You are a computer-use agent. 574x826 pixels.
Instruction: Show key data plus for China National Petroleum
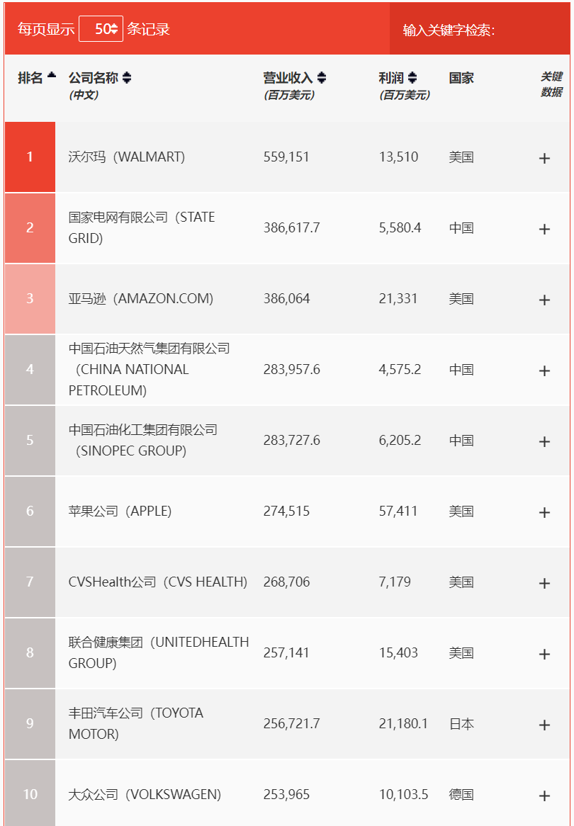[544, 371]
